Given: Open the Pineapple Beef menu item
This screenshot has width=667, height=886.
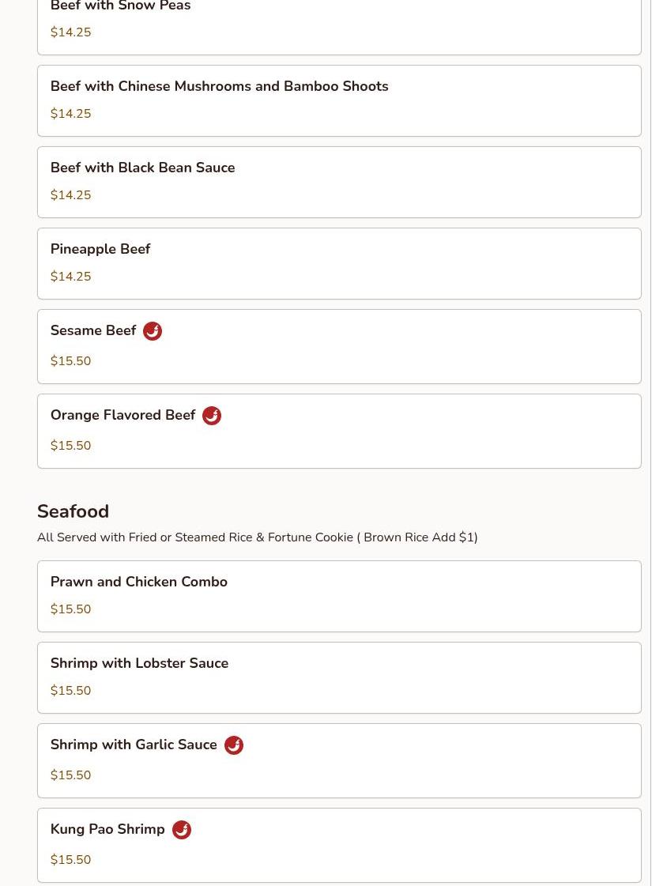Looking at the screenshot, I should point(100,249).
